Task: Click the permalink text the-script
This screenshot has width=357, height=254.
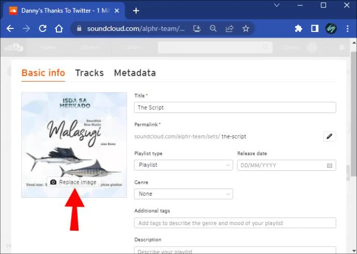Action: click(234, 136)
